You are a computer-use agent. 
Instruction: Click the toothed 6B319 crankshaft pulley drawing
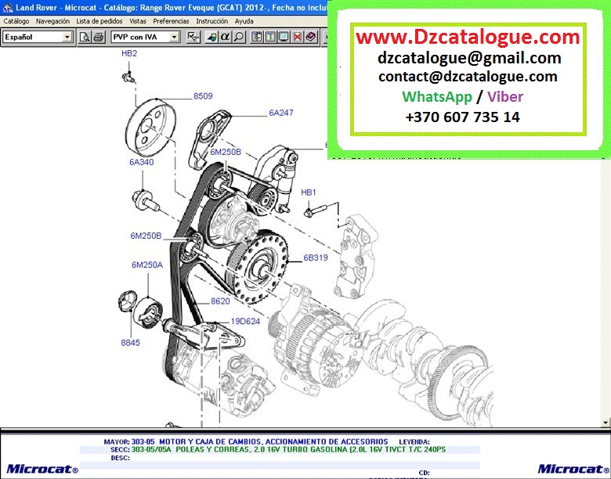tap(258, 268)
